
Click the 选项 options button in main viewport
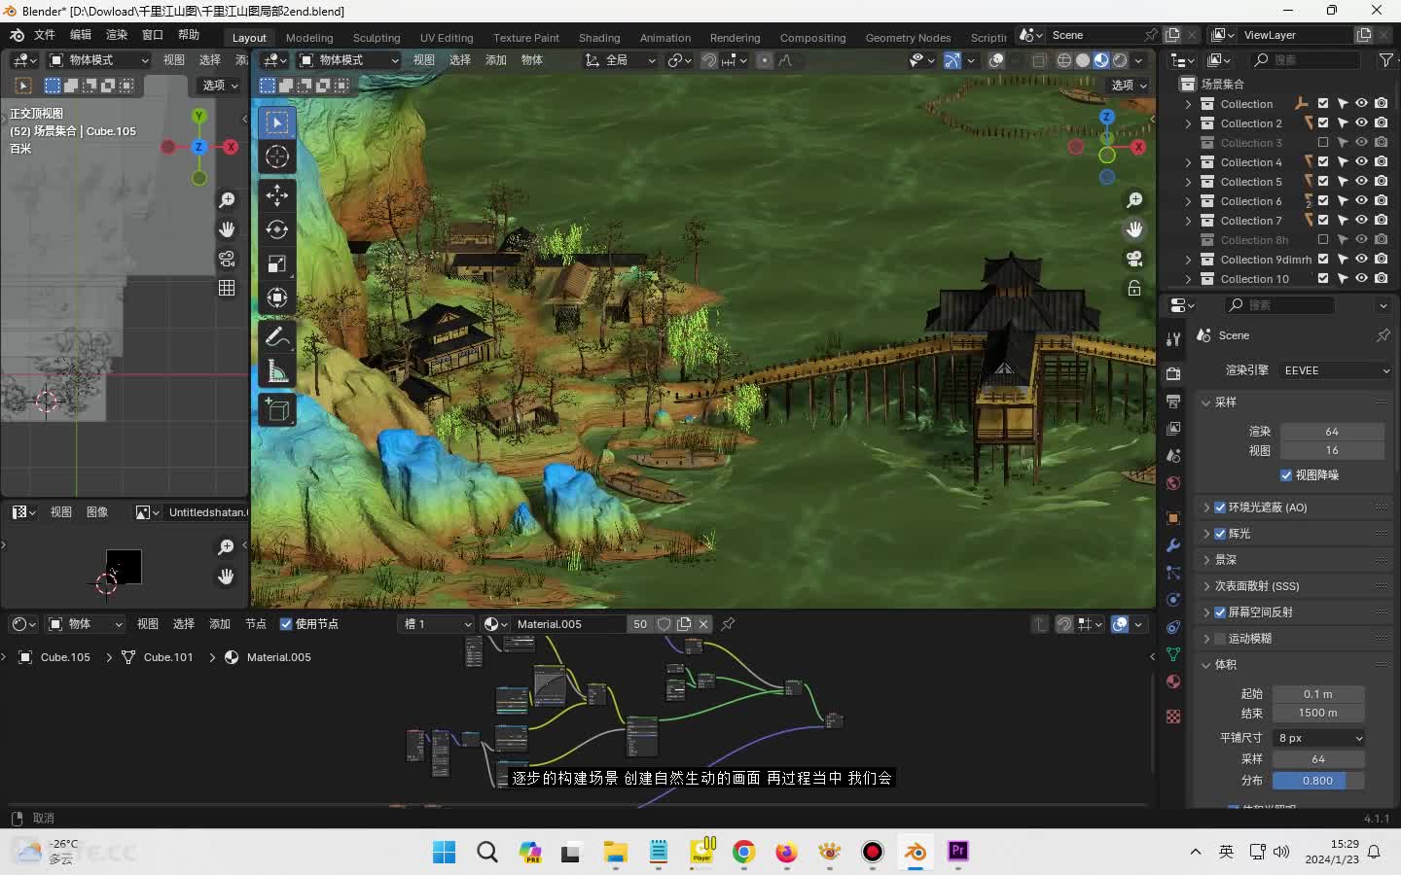1130,86
